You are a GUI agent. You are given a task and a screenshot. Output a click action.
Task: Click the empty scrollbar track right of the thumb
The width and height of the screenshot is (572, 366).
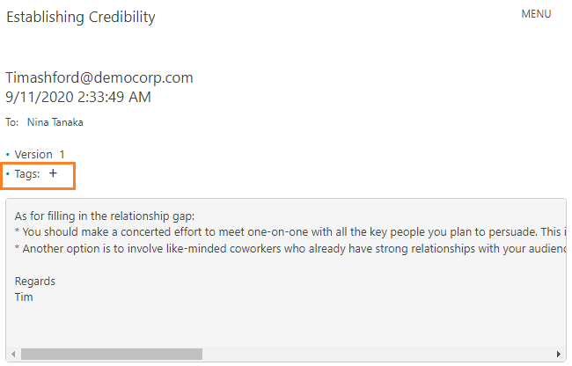tap(378, 354)
